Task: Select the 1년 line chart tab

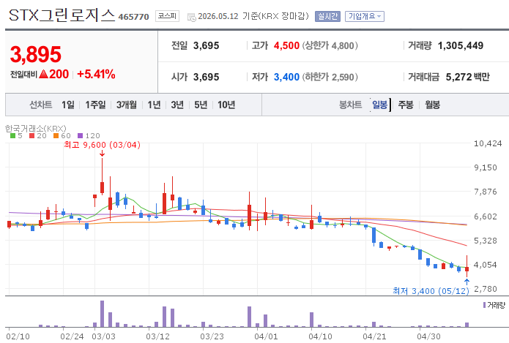Action: click(155, 105)
